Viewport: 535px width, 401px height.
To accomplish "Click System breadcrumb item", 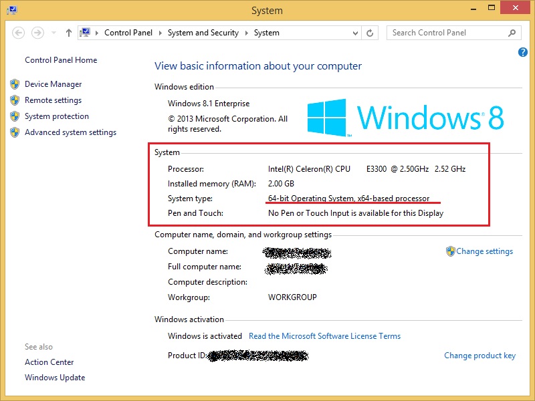I will click(x=266, y=33).
